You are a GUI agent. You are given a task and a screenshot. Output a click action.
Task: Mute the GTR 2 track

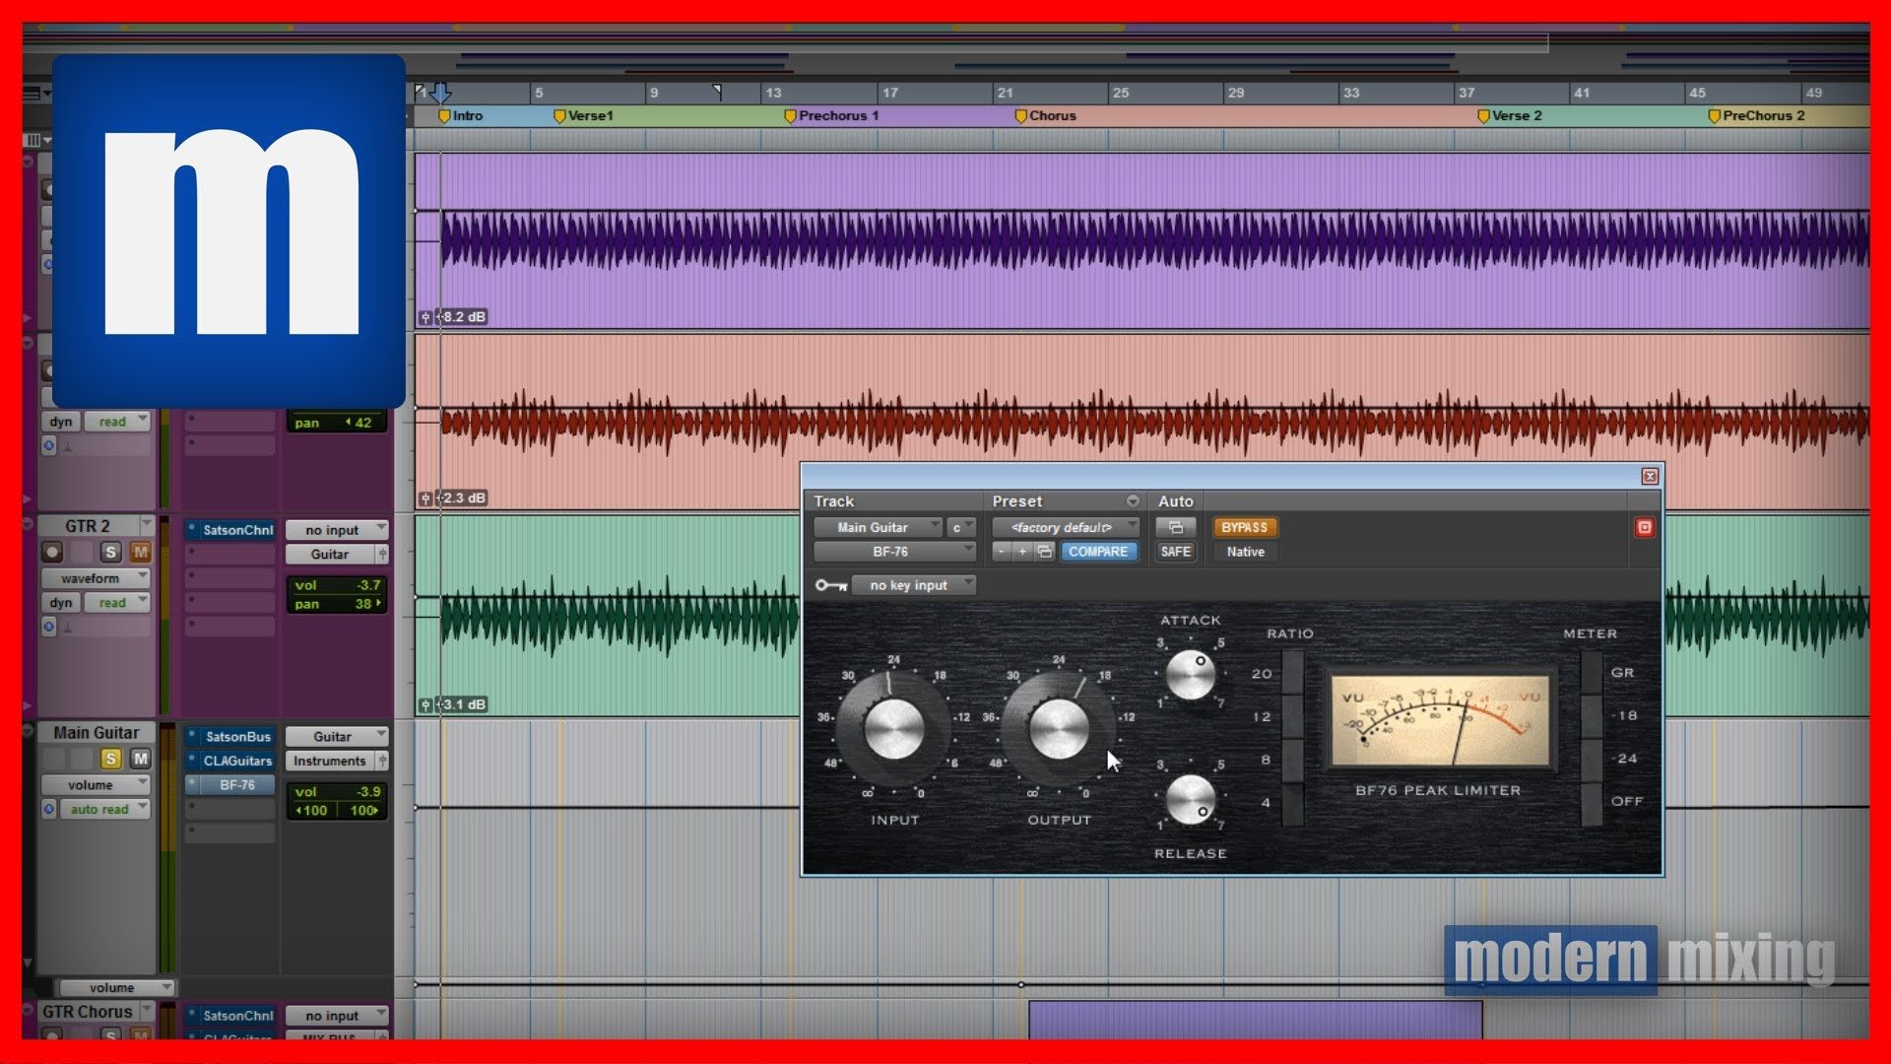coord(142,553)
